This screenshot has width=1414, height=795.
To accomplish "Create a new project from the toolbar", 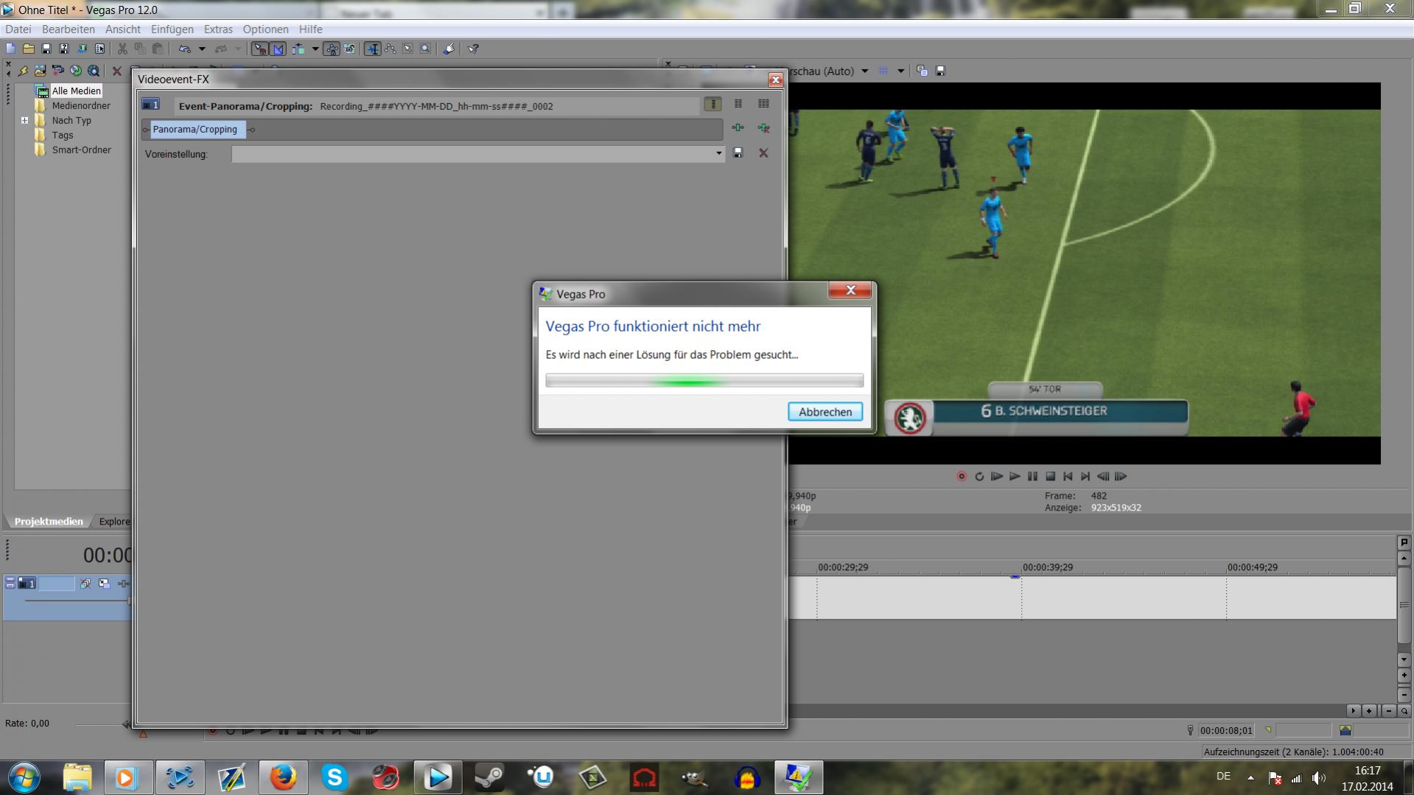I will coord(10,49).
